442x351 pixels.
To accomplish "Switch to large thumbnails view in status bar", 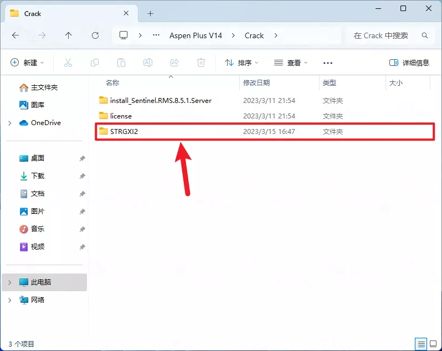I will click(x=433, y=344).
